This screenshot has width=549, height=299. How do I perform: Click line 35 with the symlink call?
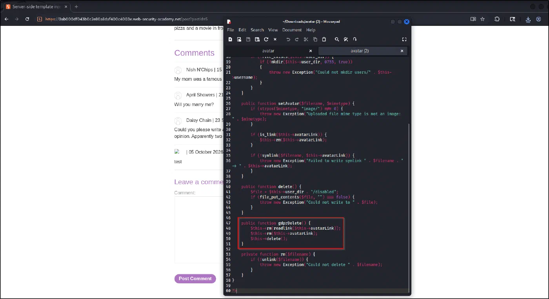click(303, 155)
